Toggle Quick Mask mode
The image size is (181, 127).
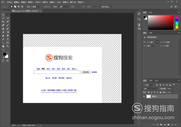3,61
